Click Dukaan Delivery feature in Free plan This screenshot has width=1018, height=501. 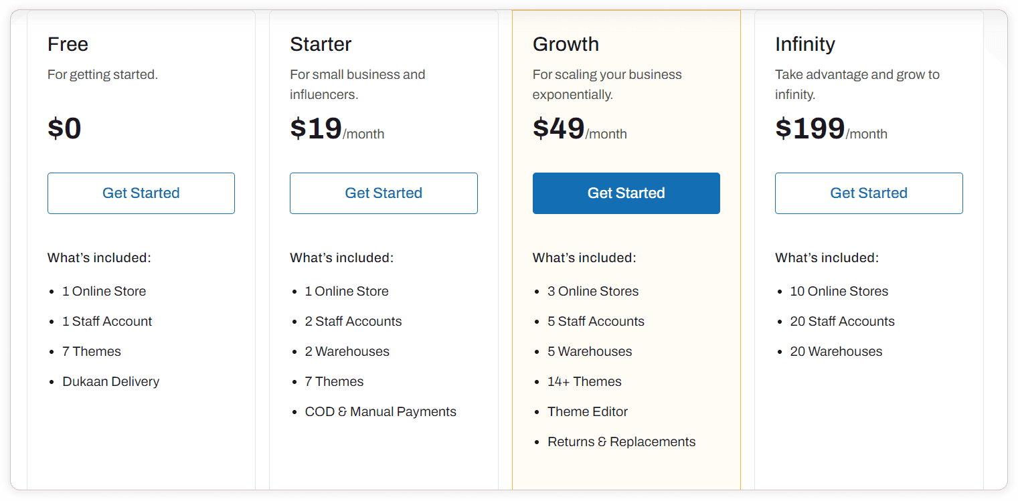click(x=110, y=381)
